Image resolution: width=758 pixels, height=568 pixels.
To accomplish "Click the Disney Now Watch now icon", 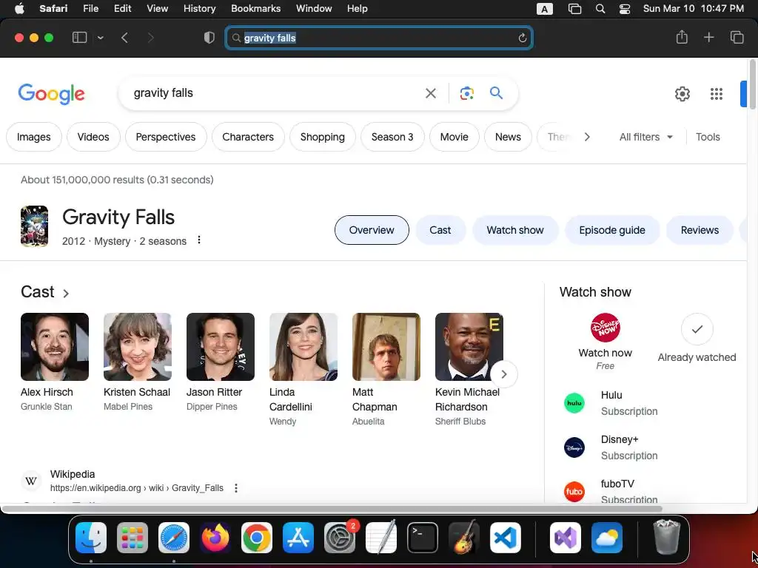I will click(606, 328).
